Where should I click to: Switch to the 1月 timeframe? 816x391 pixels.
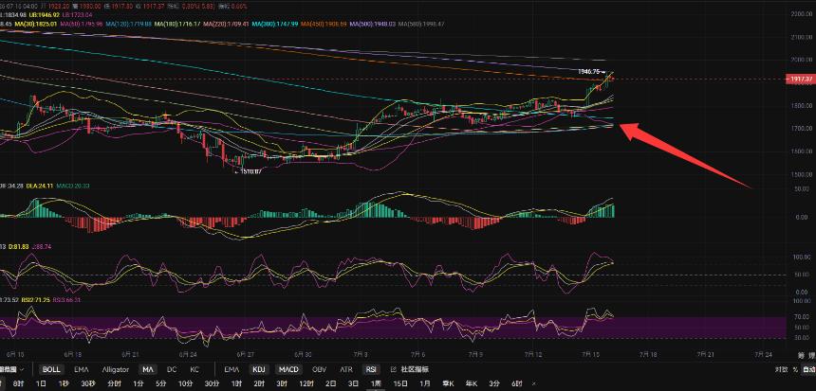pos(425,383)
